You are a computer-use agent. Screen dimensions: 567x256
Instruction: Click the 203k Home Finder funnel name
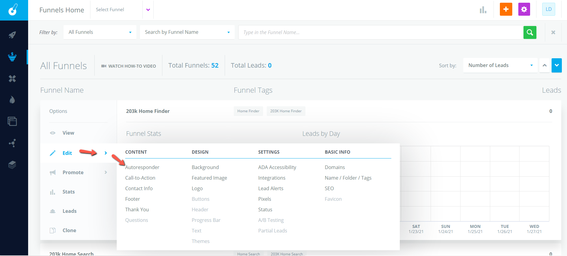[148, 111]
